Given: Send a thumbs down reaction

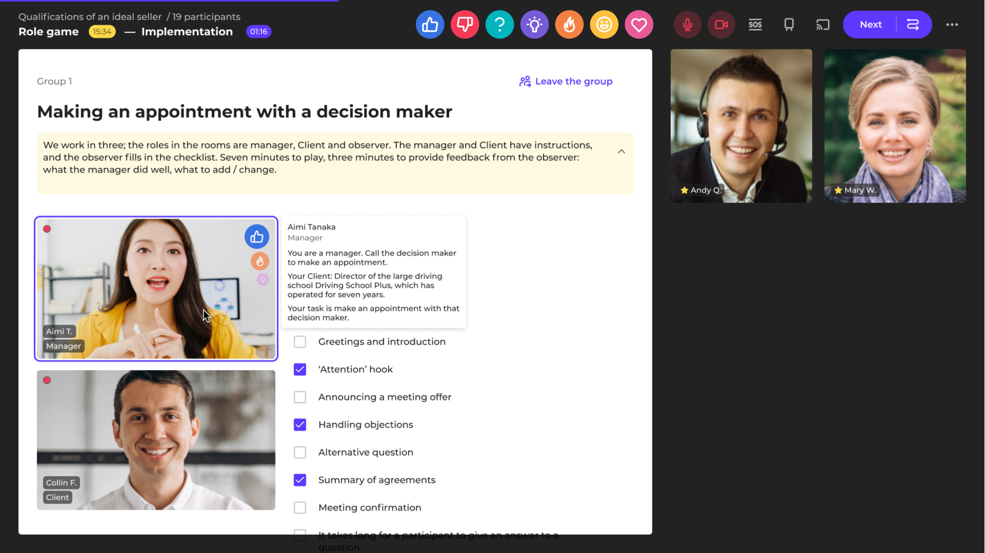Looking at the screenshot, I should (464, 25).
